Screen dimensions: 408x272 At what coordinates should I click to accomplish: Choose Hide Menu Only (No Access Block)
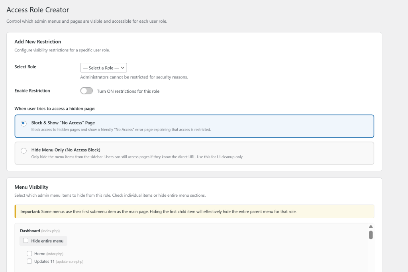[x=24, y=151]
